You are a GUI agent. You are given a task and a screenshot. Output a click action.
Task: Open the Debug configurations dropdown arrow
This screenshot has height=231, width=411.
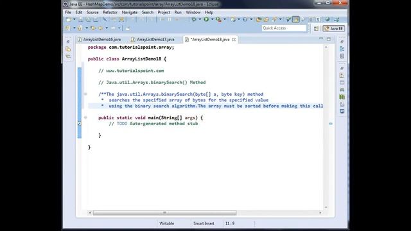pos(200,19)
